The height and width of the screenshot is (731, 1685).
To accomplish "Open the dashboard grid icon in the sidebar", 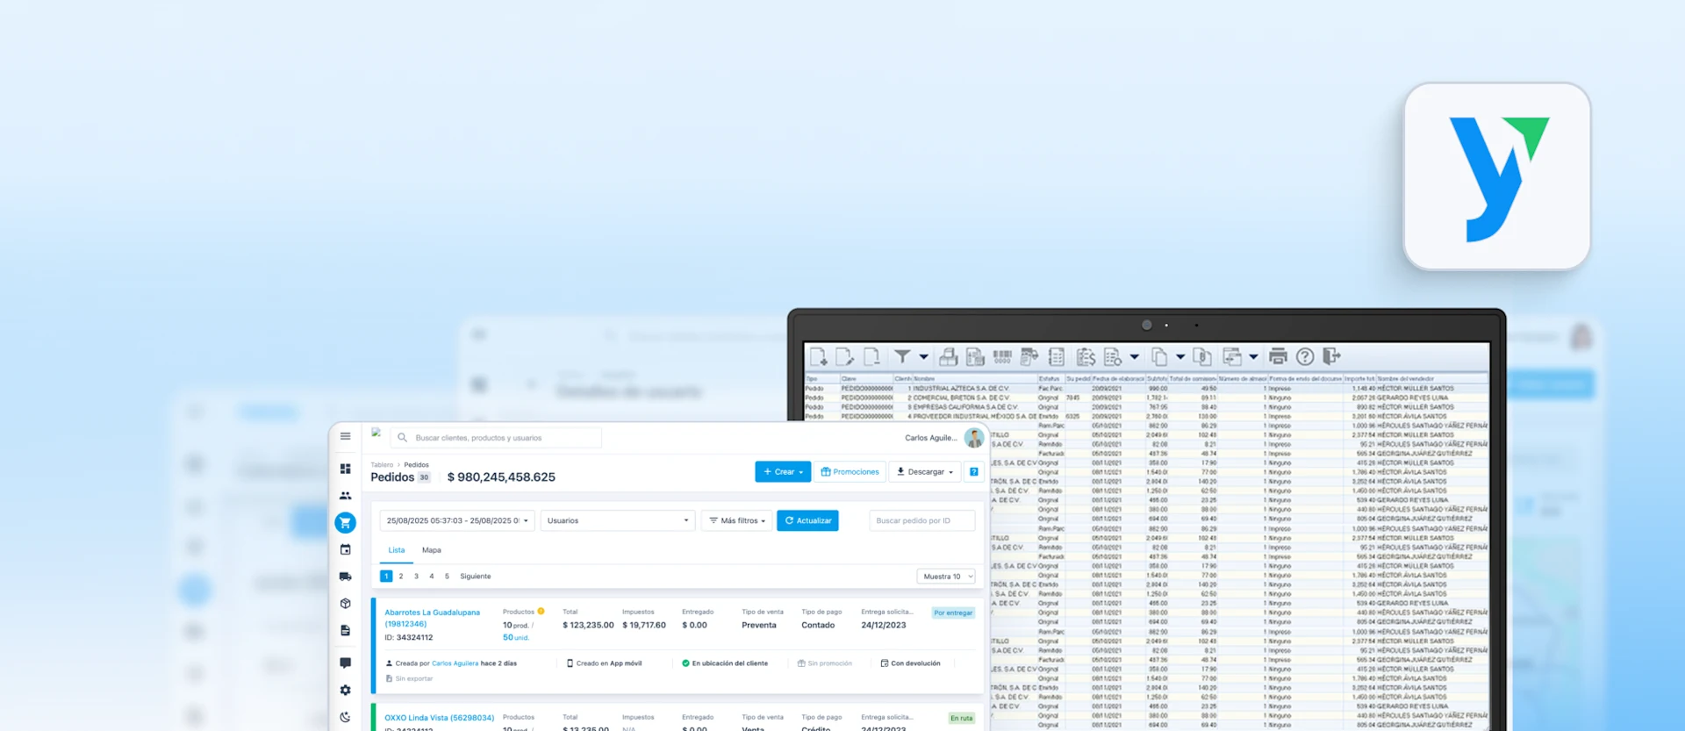I will pos(345,469).
